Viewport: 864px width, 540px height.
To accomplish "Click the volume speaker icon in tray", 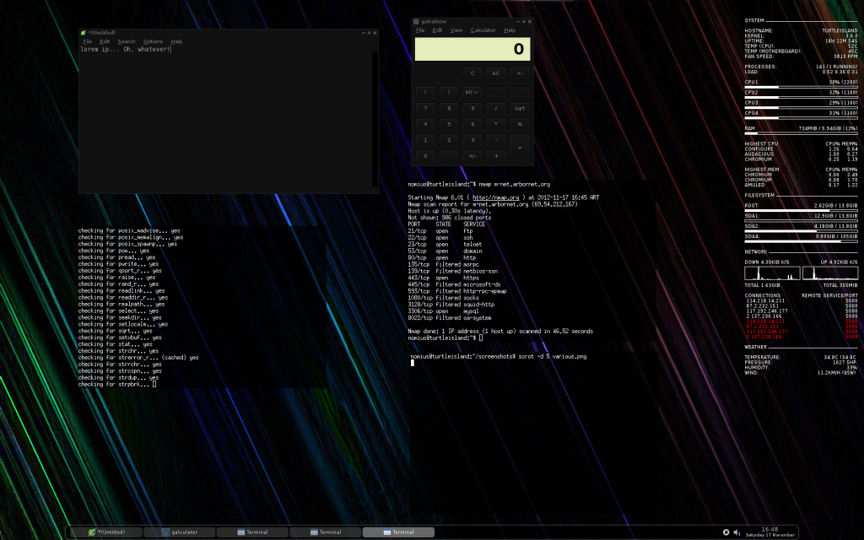I will (x=738, y=532).
